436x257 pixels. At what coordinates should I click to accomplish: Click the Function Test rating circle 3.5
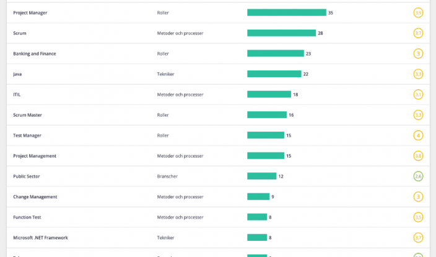[x=419, y=217]
